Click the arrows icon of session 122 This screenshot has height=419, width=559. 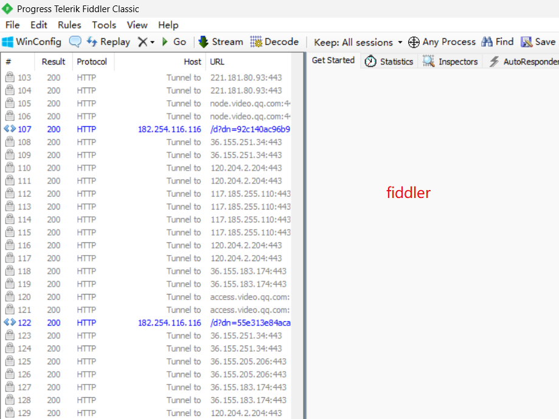click(x=10, y=322)
